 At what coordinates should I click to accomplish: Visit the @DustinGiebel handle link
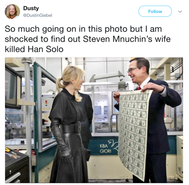[x=38, y=15]
